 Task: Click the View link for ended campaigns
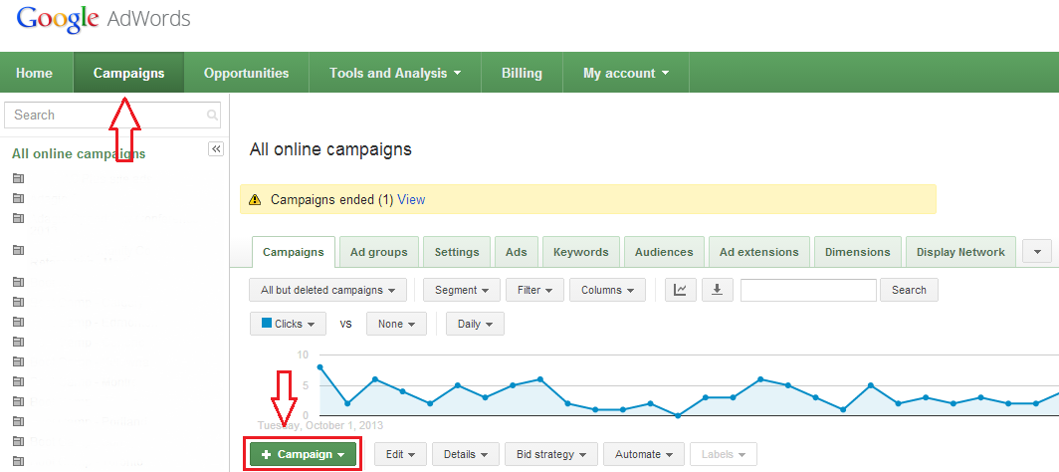[411, 200]
